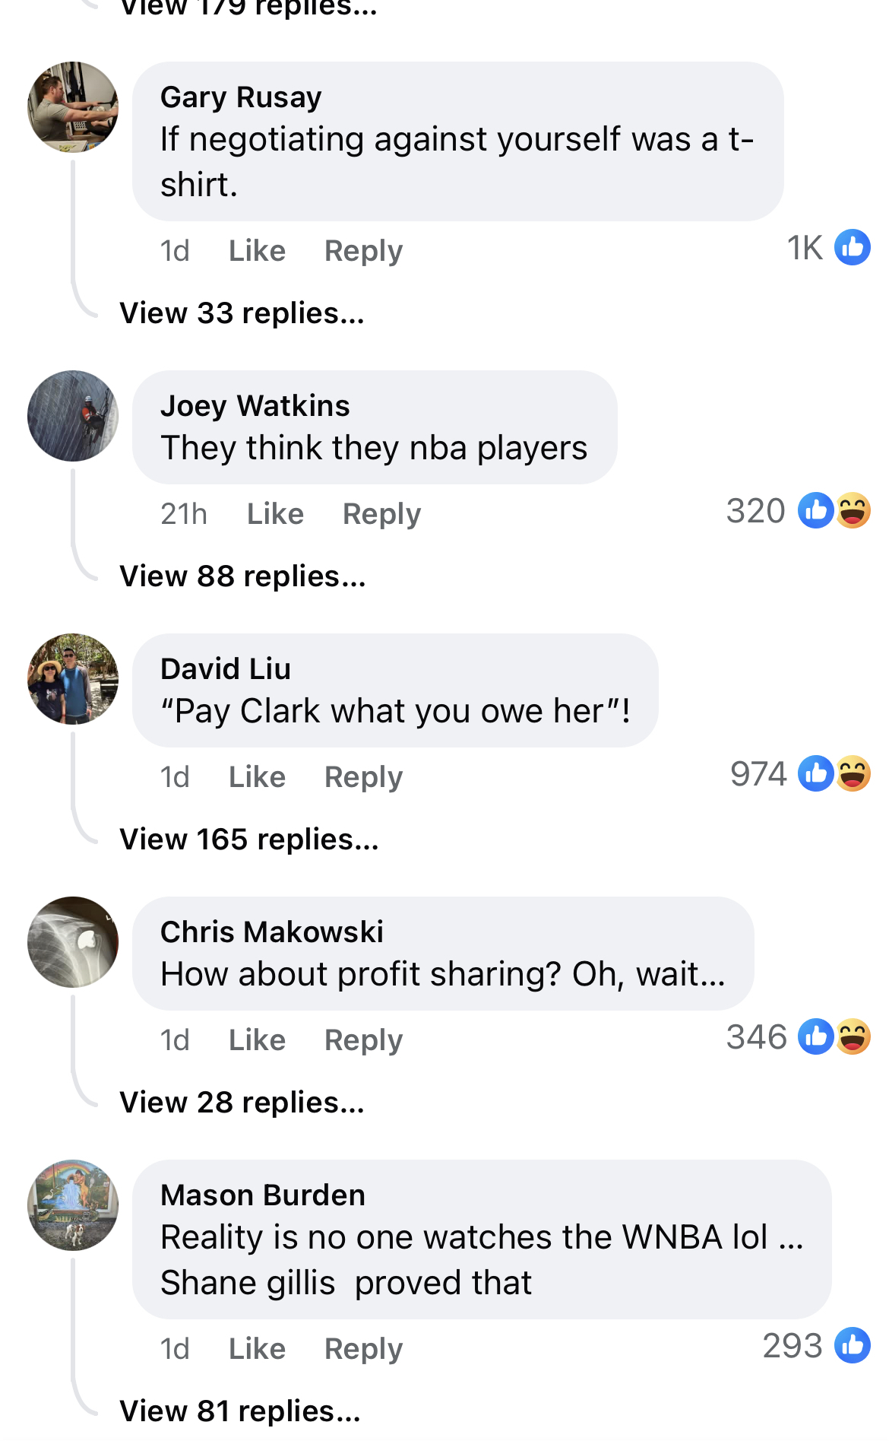
Task: Reply to Chris Makowski's comment
Action: pos(363,1040)
